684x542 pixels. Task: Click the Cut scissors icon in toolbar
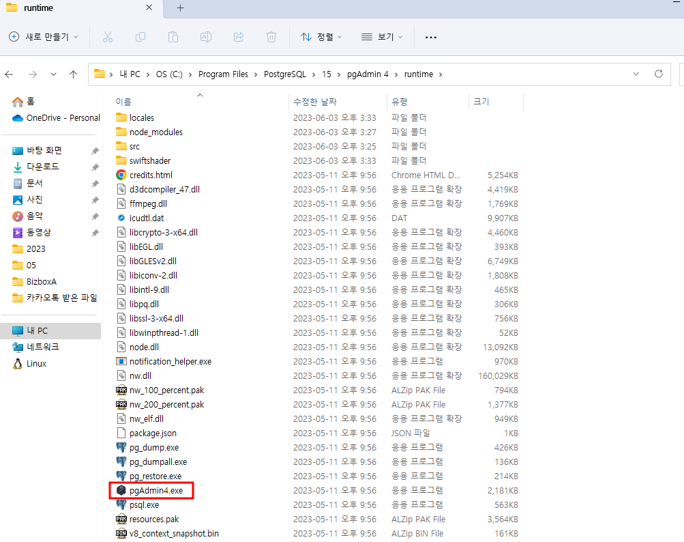107,37
